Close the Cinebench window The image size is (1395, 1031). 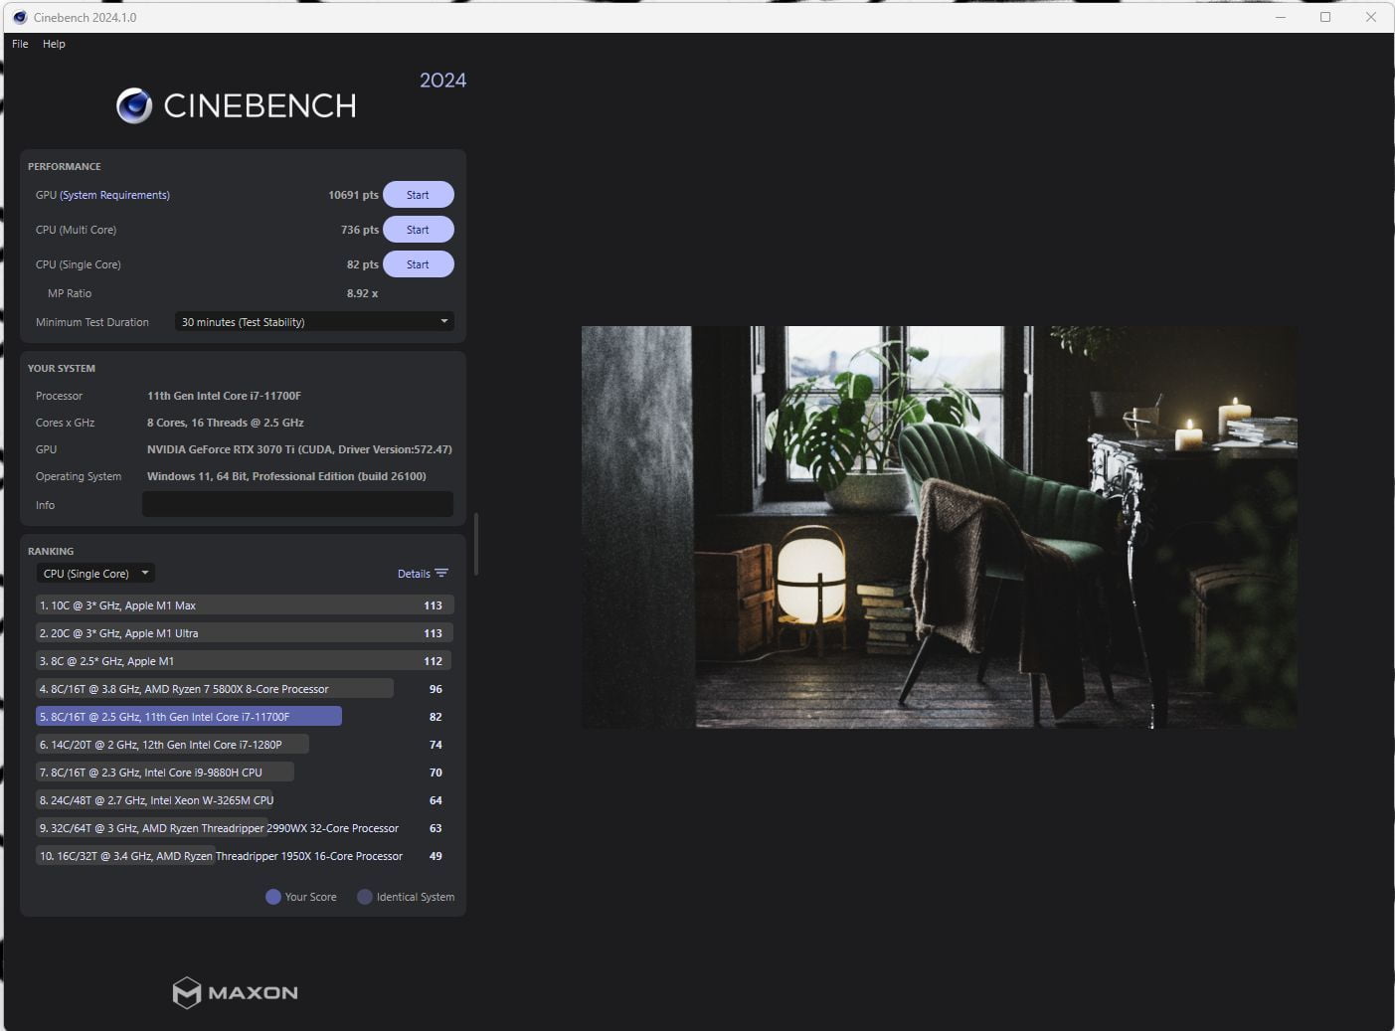1371,17
